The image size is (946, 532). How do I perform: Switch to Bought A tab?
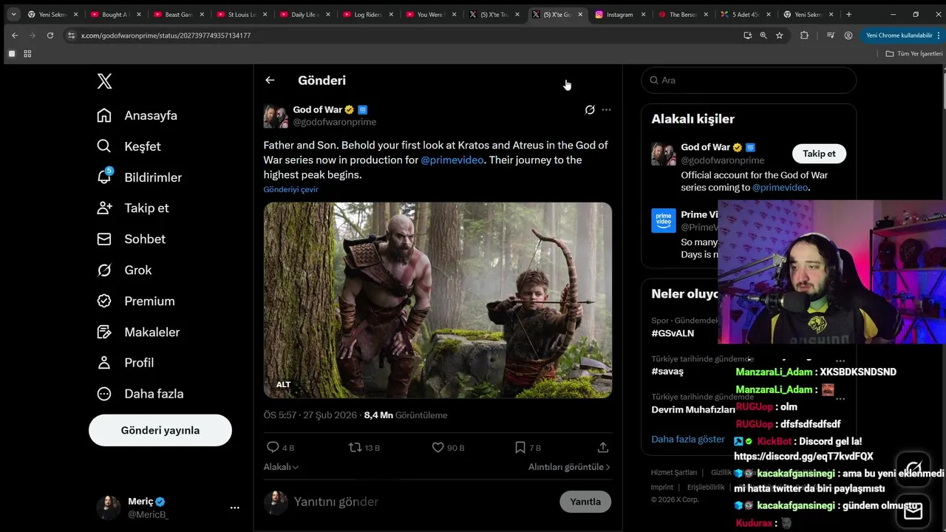[115, 14]
